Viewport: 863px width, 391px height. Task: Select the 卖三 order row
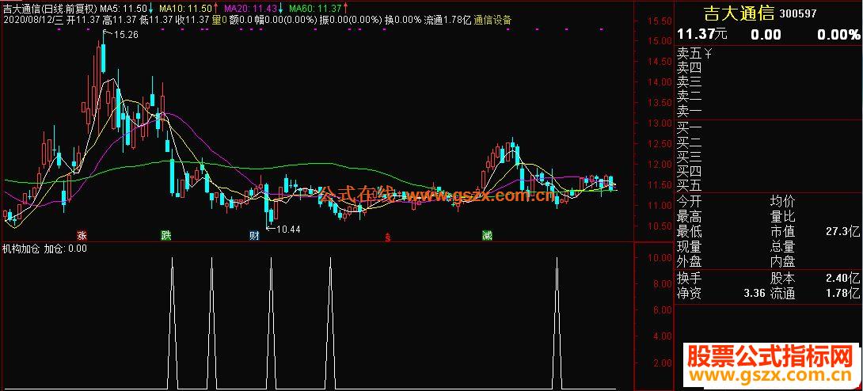(x=768, y=82)
